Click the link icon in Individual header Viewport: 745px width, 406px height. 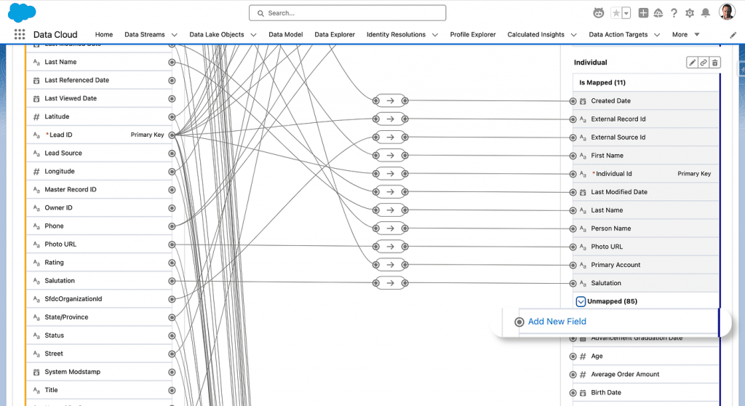point(704,63)
